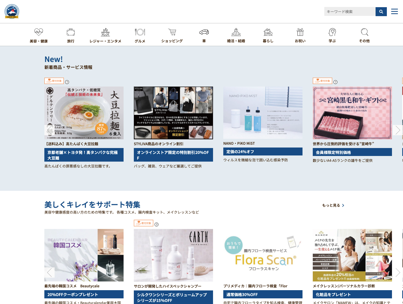Click 会員様限定特別価格 banner
This screenshot has width=403, height=304.
pos(352,152)
